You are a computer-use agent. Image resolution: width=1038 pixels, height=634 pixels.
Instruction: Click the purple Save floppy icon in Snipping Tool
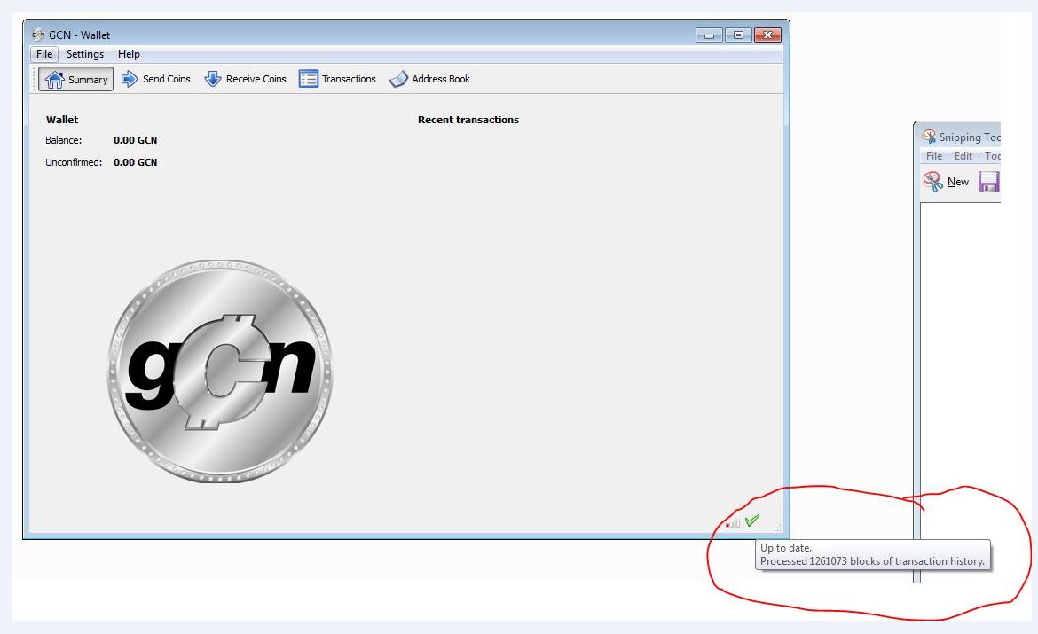point(988,181)
